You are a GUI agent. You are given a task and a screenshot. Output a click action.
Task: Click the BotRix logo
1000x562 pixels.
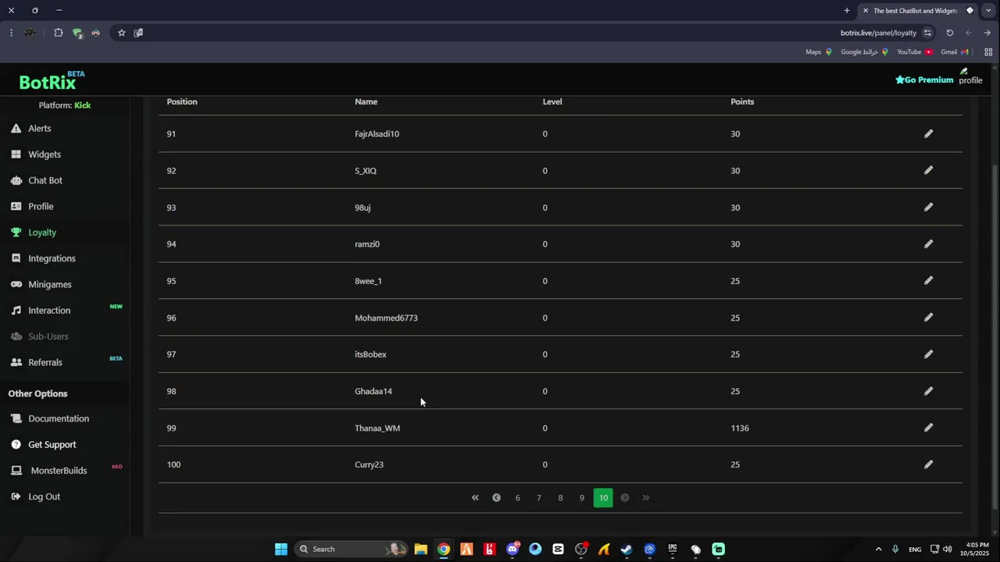pyautogui.click(x=52, y=80)
